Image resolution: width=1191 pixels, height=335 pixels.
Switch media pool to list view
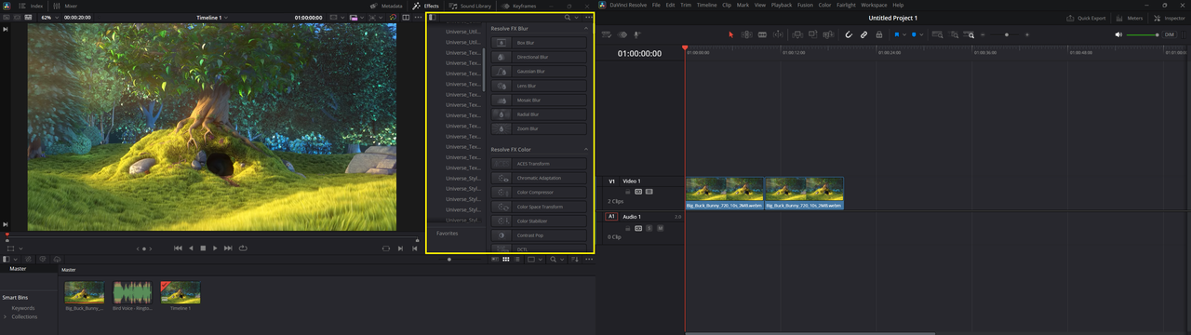[517, 260]
